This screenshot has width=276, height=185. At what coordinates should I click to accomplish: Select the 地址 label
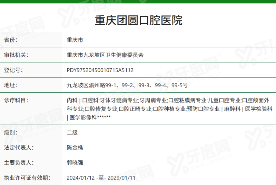click(x=11, y=85)
